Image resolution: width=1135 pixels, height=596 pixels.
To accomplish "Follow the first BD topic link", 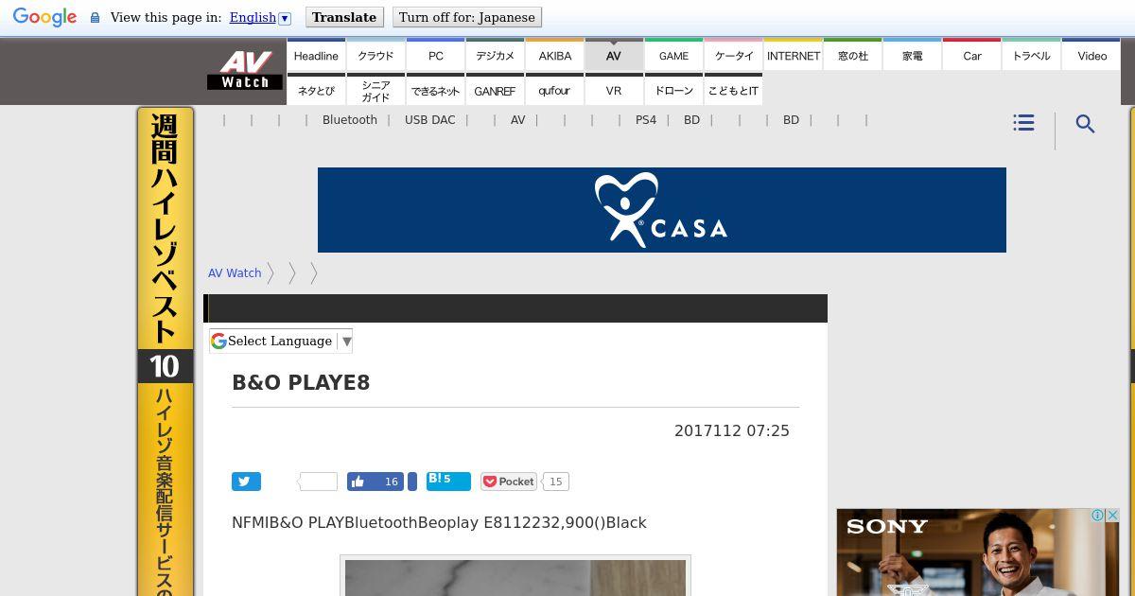I will 691,120.
